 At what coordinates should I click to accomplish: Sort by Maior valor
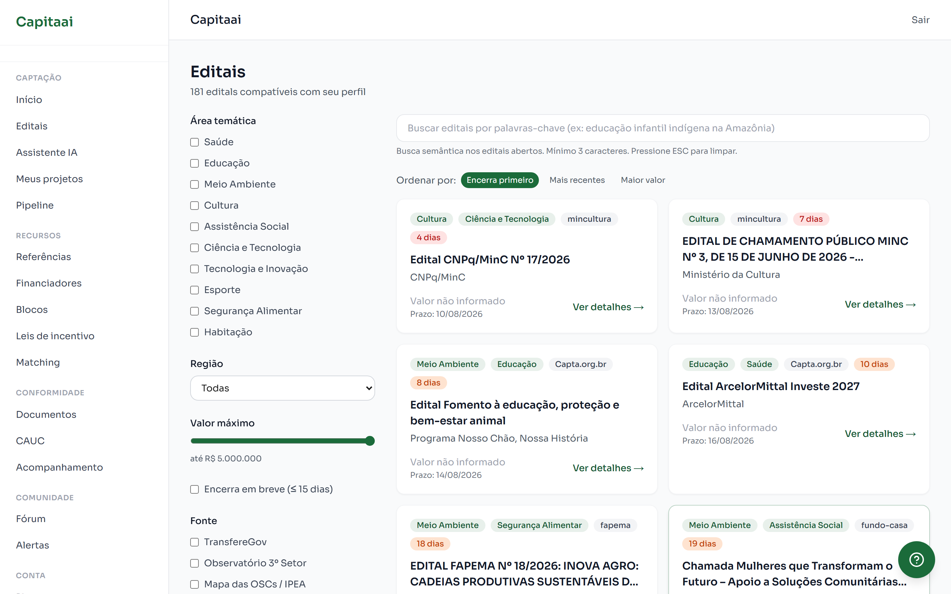(643, 180)
